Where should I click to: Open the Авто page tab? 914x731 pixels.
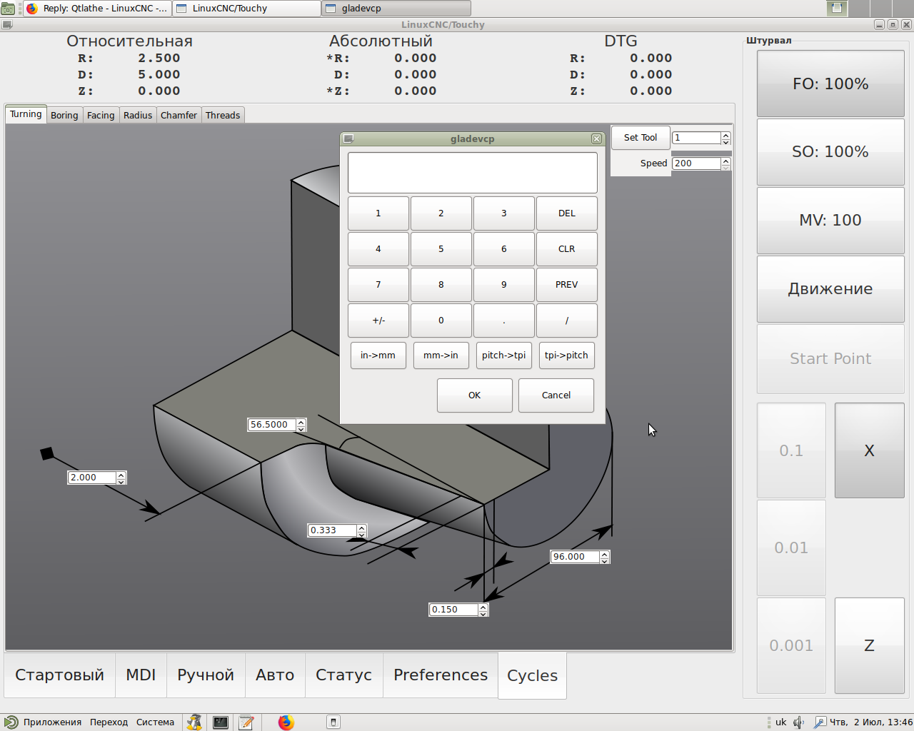click(x=275, y=675)
